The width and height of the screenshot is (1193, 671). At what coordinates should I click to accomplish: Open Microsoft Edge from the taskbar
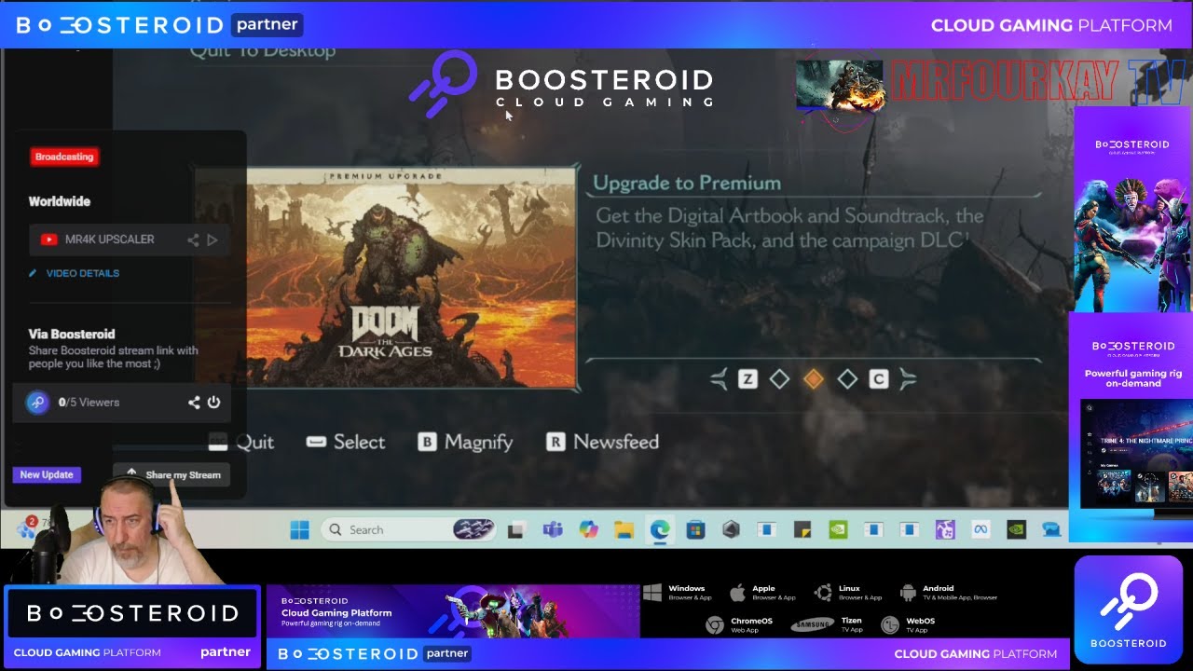click(x=660, y=529)
